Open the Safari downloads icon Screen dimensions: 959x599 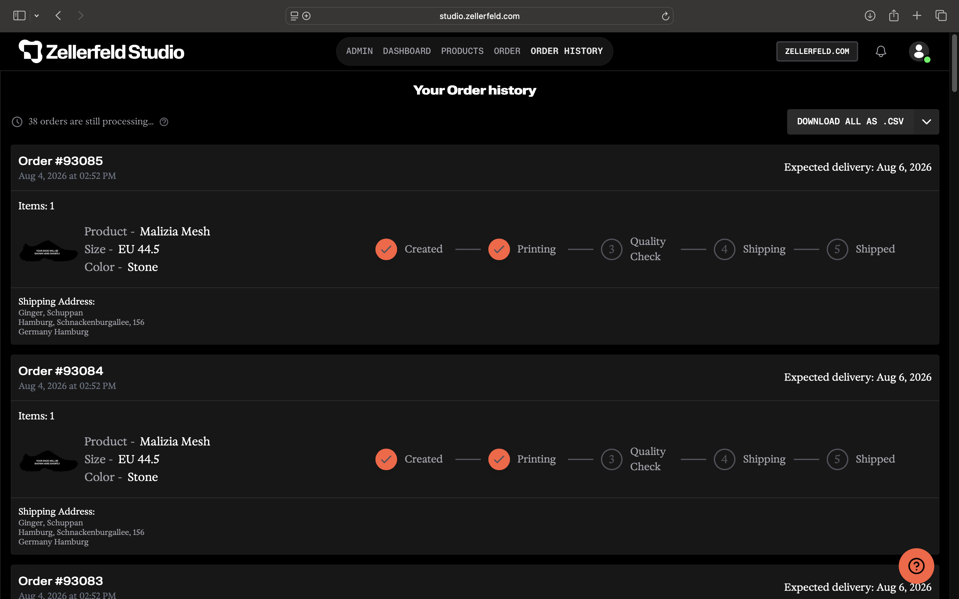870,16
